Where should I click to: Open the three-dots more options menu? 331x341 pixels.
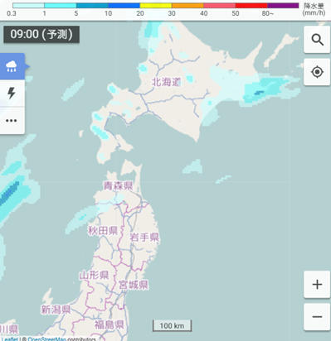(12, 121)
